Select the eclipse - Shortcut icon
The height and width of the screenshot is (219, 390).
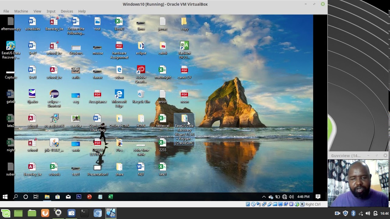coord(54,99)
